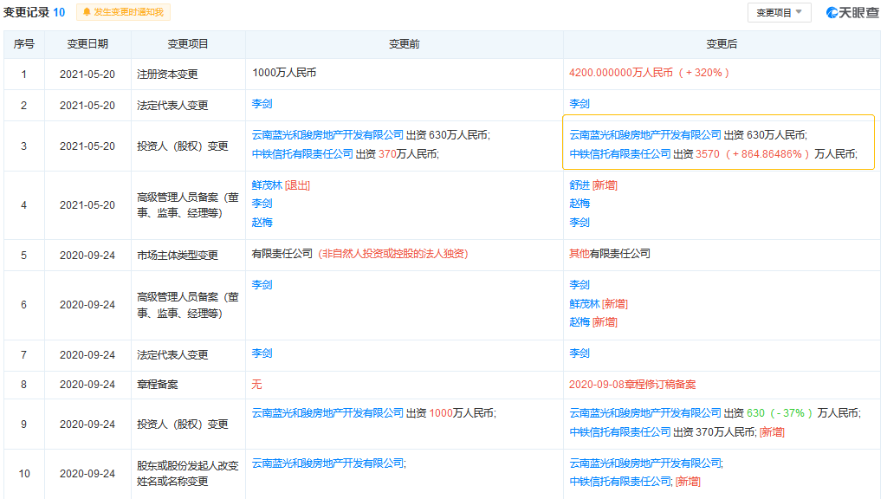Open 李剑 link in row 7 变更后
The width and height of the screenshot is (887, 499).
(x=579, y=353)
